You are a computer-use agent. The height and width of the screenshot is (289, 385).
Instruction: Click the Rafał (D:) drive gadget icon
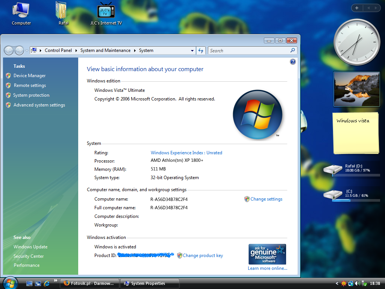pos(333,169)
